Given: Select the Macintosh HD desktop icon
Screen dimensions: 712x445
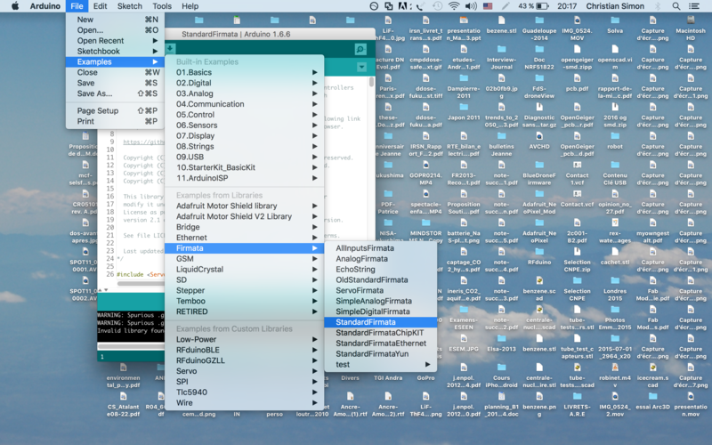Looking at the screenshot, I should (x=691, y=28).
